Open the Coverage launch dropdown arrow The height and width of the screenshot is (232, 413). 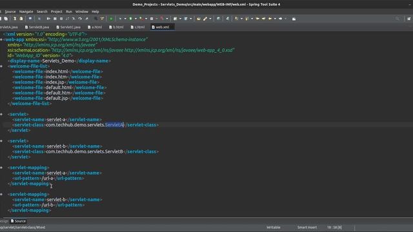coord(146,19)
